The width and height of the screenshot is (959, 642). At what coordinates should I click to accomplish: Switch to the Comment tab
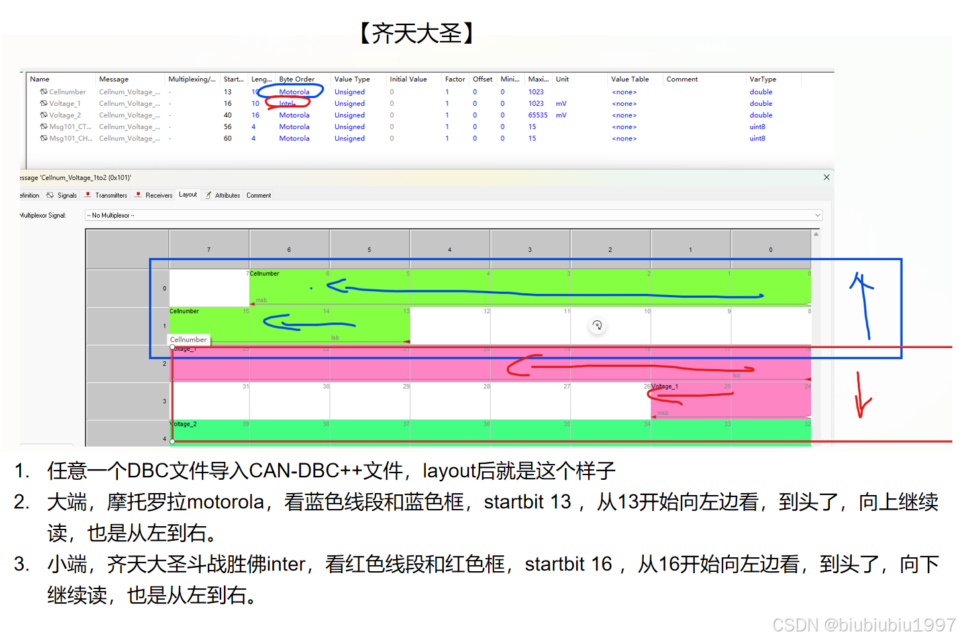point(258,195)
